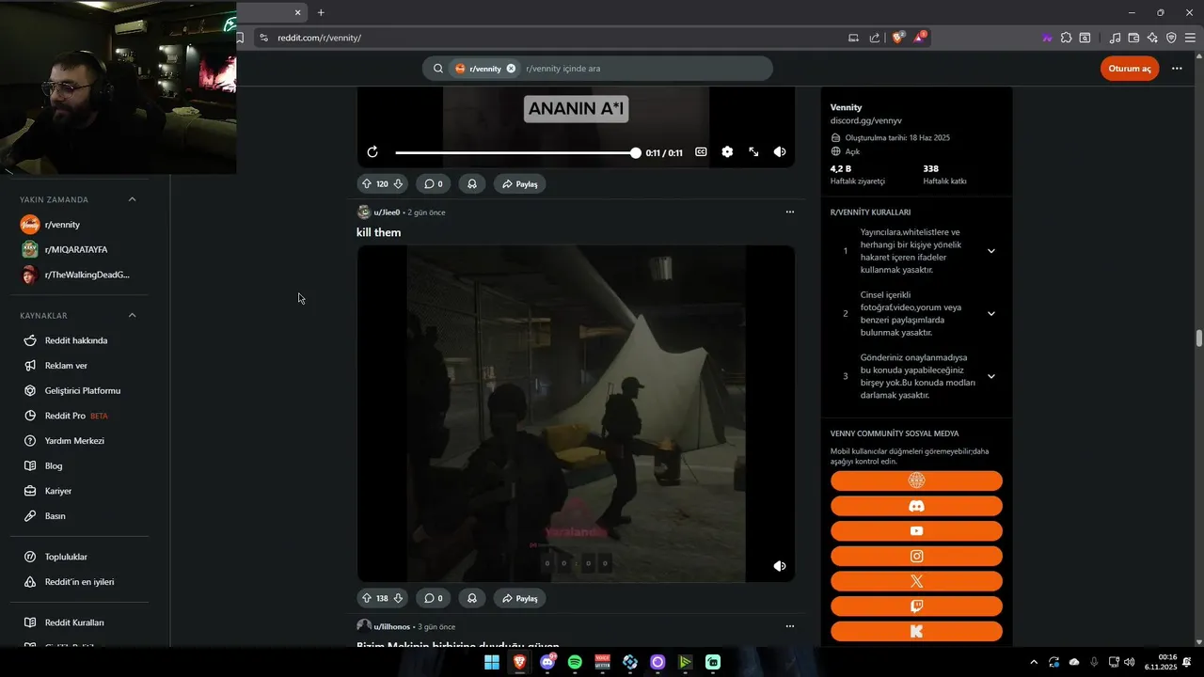Open browser extensions puzzle icon
The image size is (1204, 677).
[1066, 38]
